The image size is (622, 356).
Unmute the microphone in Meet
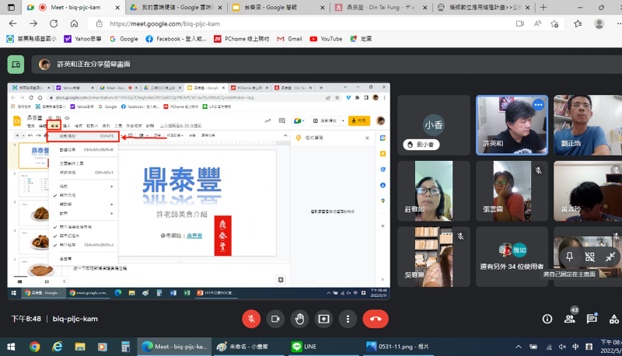tap(251, 319)
